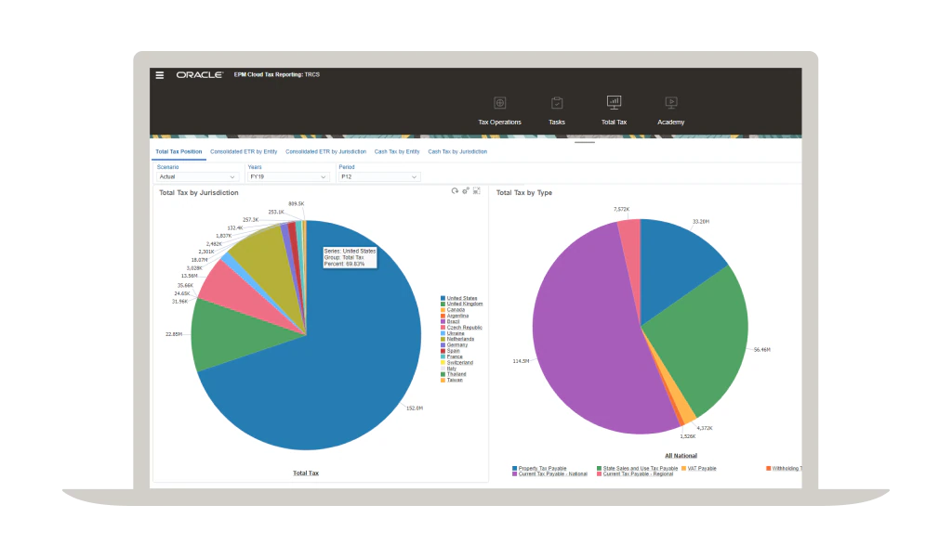This screenshot has height=557, width=952.
Task: Open chart settings gear icon
Action: pos(466,190)
